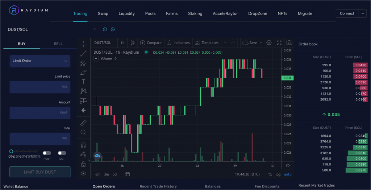
Task: Open the Liquidity page
Action: click(126, 13)
